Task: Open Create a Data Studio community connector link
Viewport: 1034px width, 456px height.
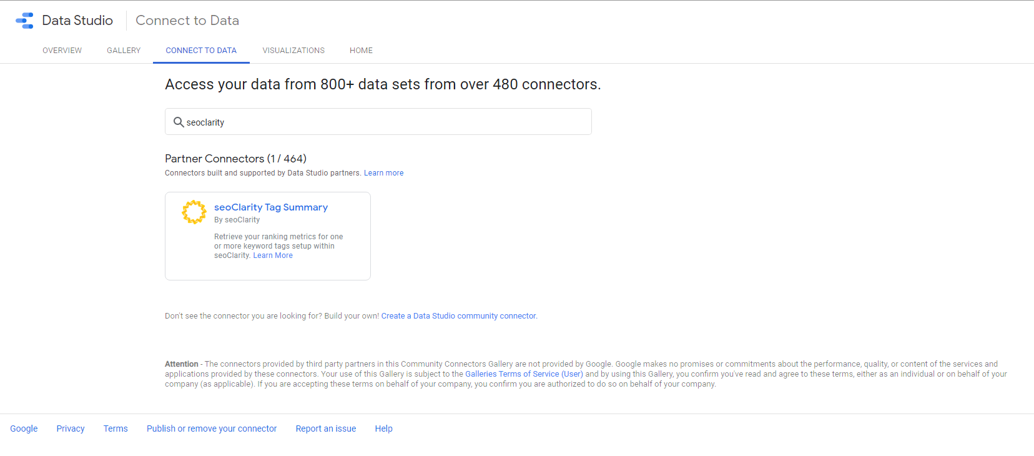Action: [x=458, y=316]
